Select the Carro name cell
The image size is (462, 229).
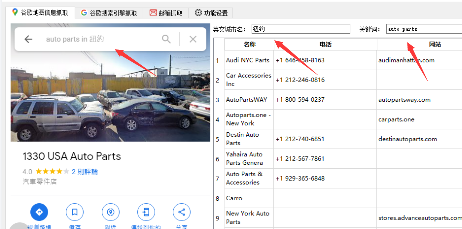pyautogui.click(x=249, y=198)
